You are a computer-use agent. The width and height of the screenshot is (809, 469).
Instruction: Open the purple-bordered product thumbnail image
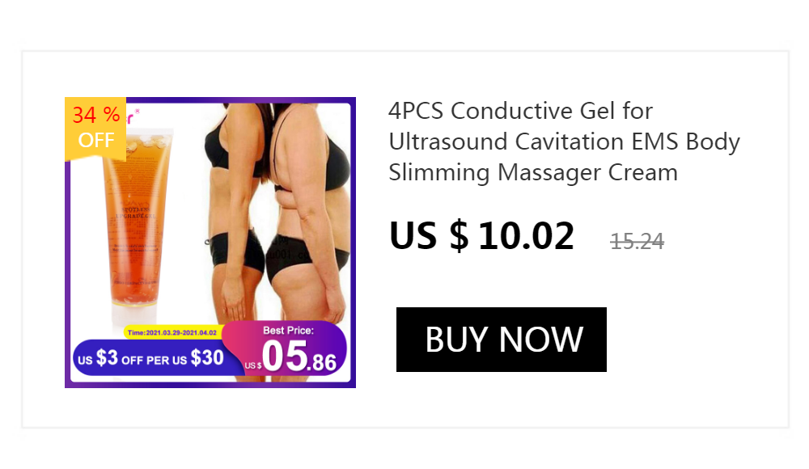[x=210, y=243]
